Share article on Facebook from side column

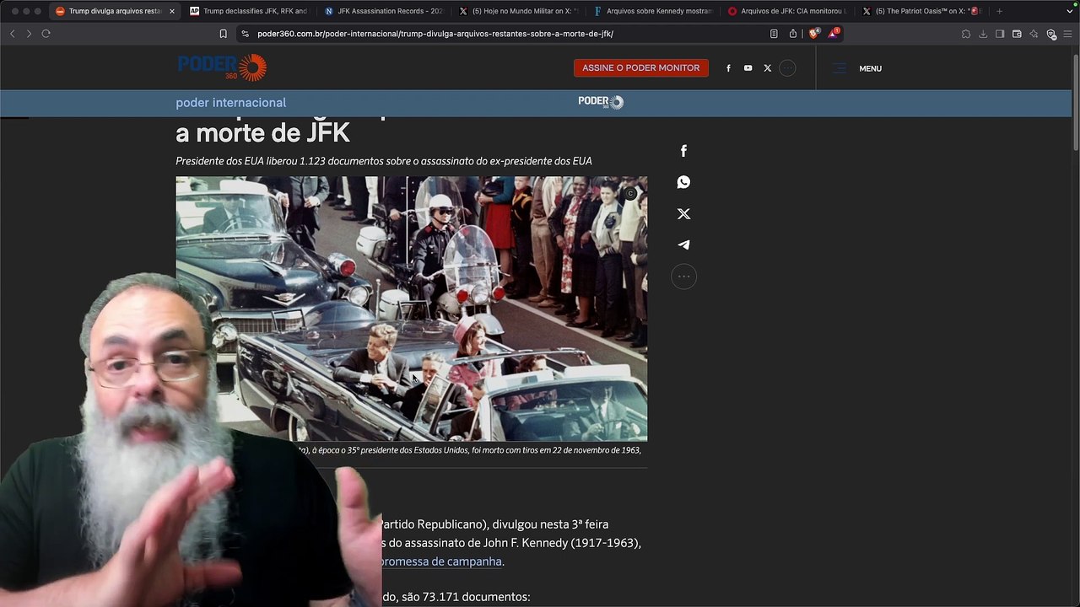point(683,151)
